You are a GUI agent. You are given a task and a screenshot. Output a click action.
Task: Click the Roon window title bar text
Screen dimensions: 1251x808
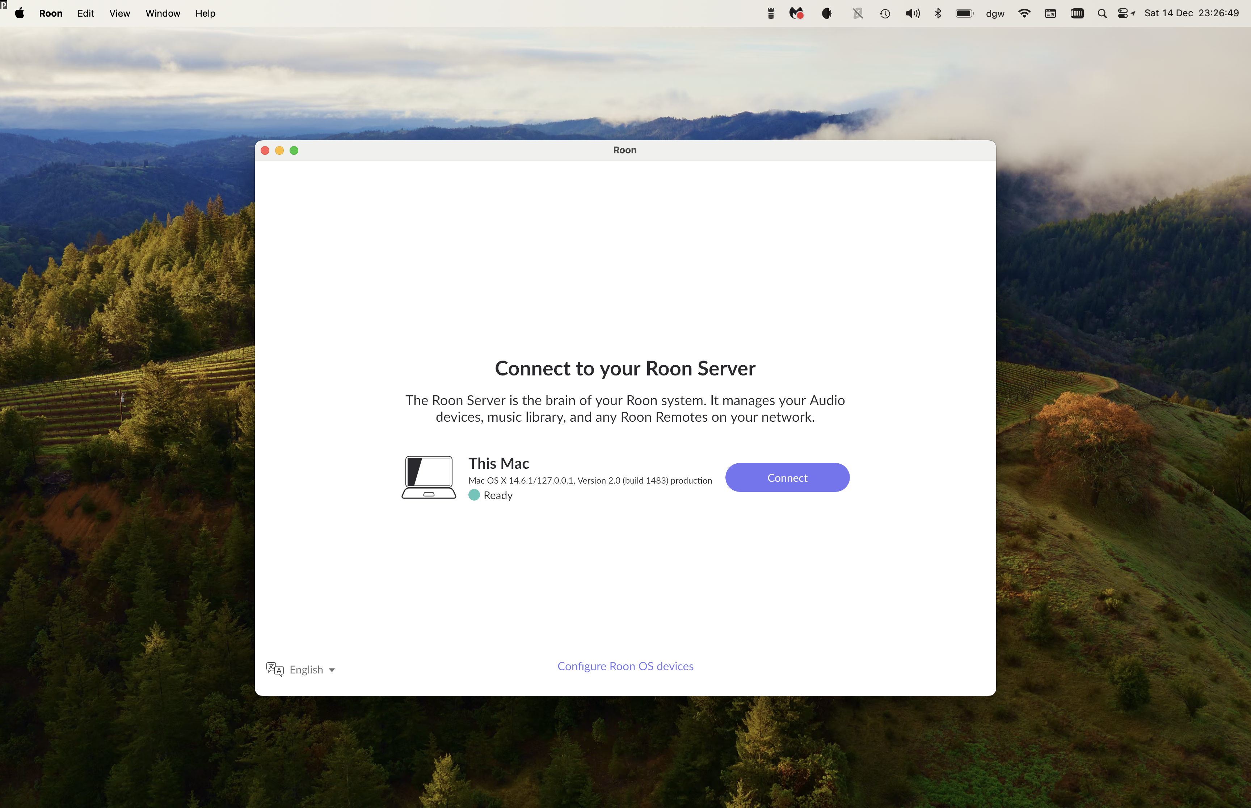625,150
